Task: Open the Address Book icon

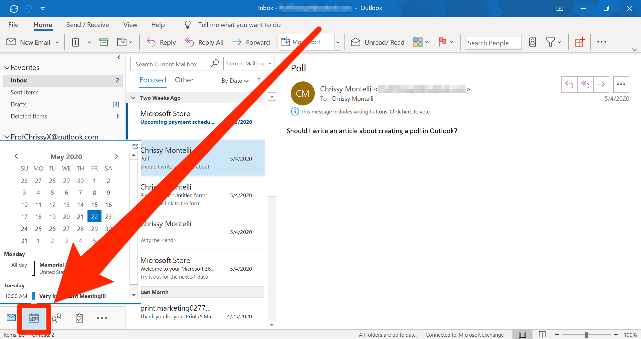Action: [532, 42]
